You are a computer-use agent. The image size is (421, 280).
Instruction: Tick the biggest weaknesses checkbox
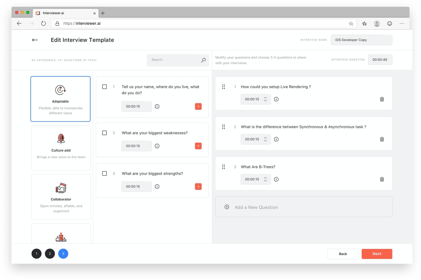click(x=105, y=133)
